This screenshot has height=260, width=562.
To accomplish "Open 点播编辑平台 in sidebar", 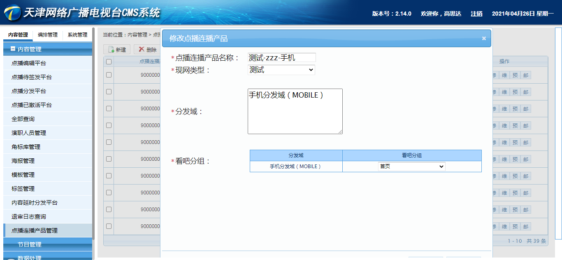I will (x=48, y=63).
